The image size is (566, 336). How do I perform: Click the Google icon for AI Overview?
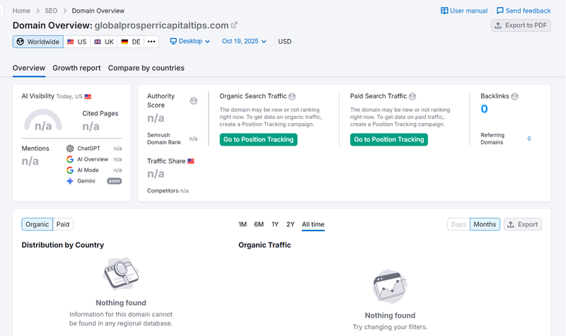coord(70,159)
